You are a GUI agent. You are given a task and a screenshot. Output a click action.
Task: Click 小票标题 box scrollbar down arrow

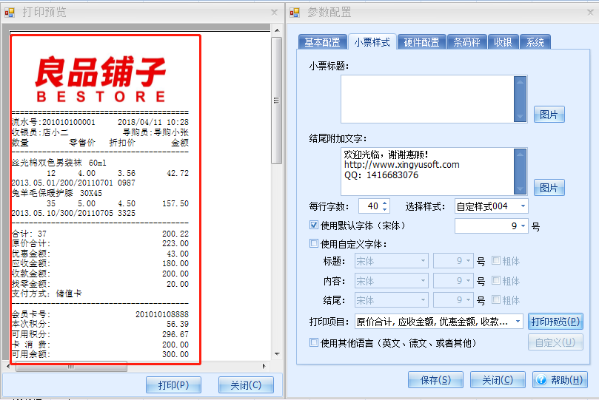520,116
